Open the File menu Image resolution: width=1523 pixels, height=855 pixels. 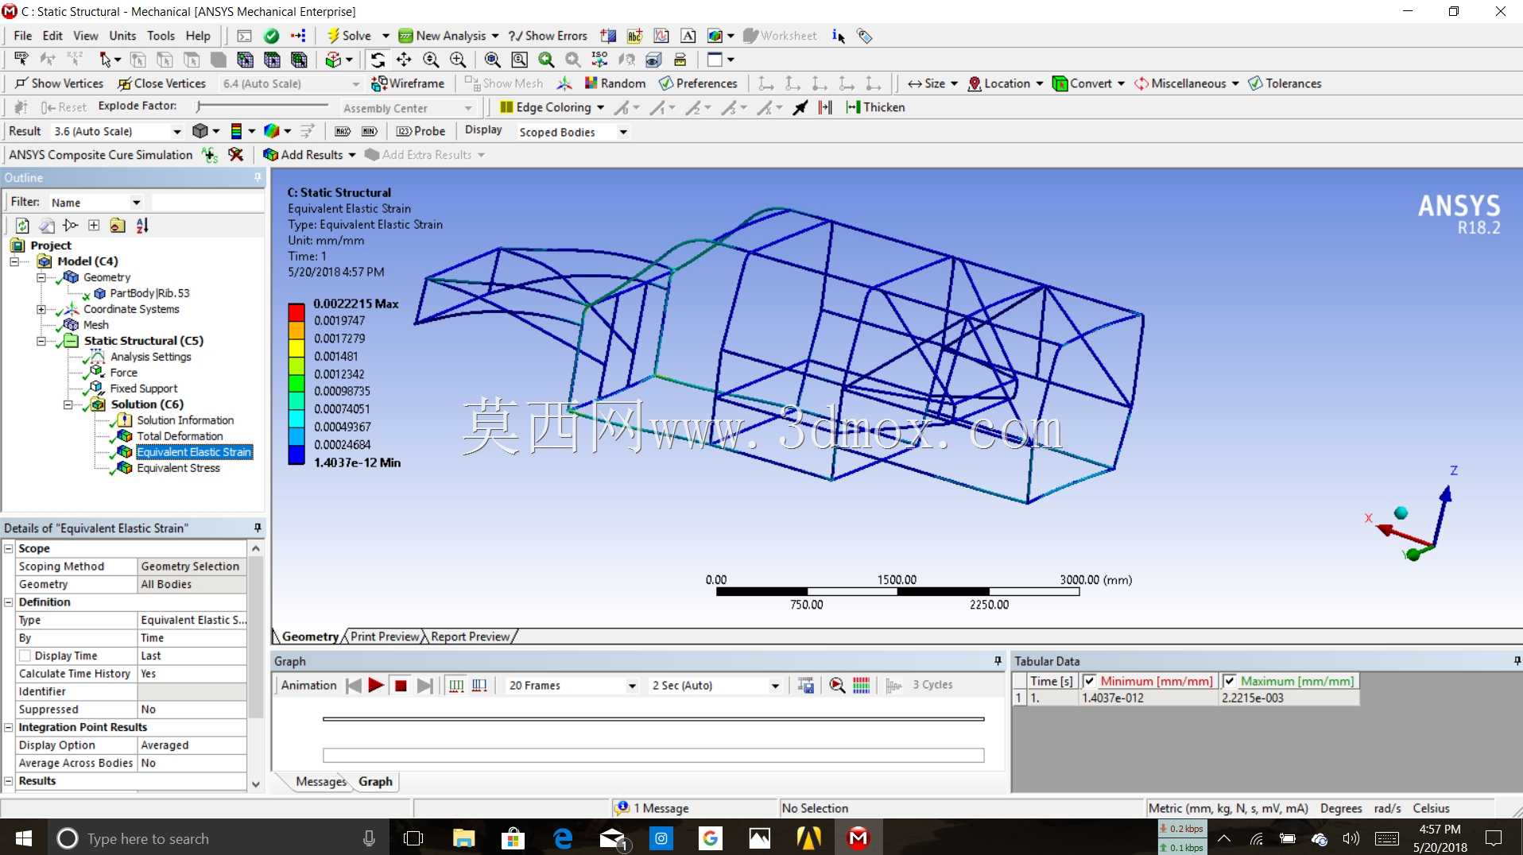coord(22,36)
